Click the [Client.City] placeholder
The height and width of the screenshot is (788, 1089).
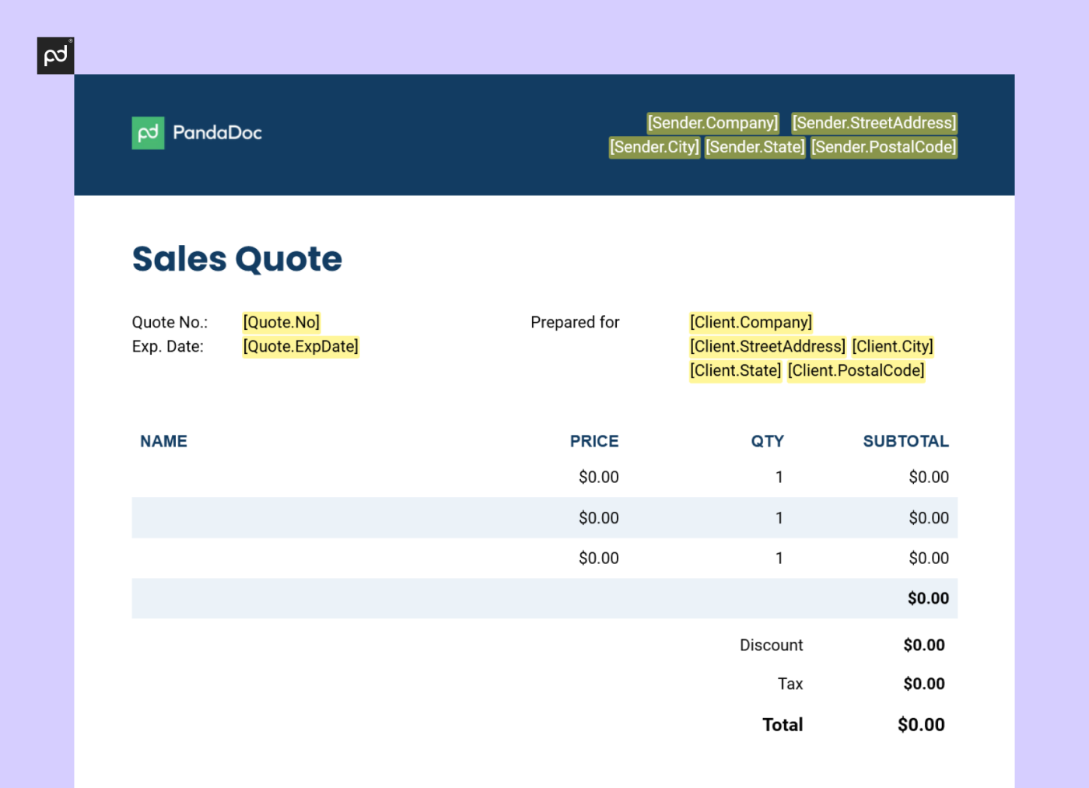pos(893,346)
